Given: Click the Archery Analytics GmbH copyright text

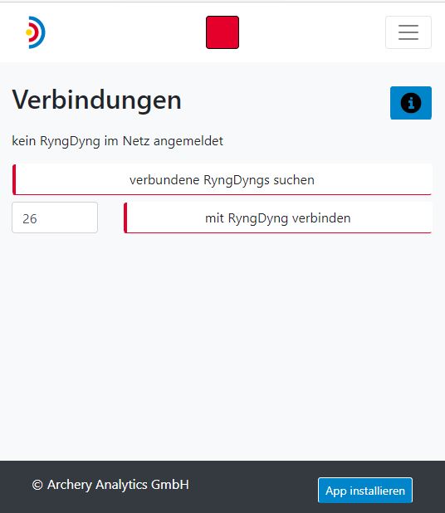Looking at the screenshot, I should click(110, 485).
